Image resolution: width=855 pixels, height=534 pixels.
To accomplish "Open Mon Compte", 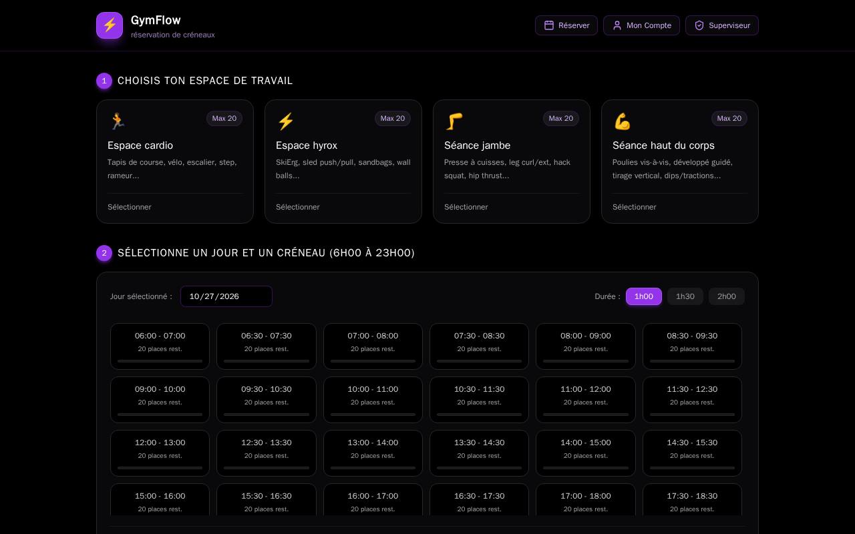I will click(x=641, y=25).
